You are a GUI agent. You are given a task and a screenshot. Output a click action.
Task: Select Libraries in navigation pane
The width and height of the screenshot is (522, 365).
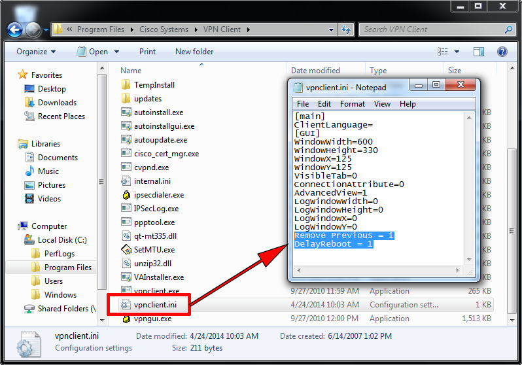[x=39, y=144]
